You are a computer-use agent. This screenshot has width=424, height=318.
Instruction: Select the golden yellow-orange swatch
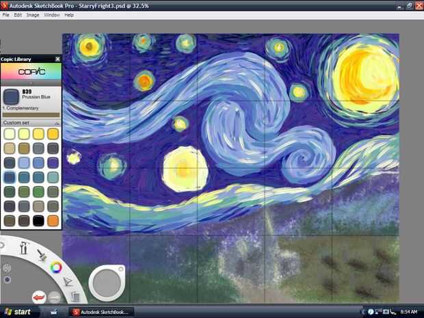coord(53,134)
